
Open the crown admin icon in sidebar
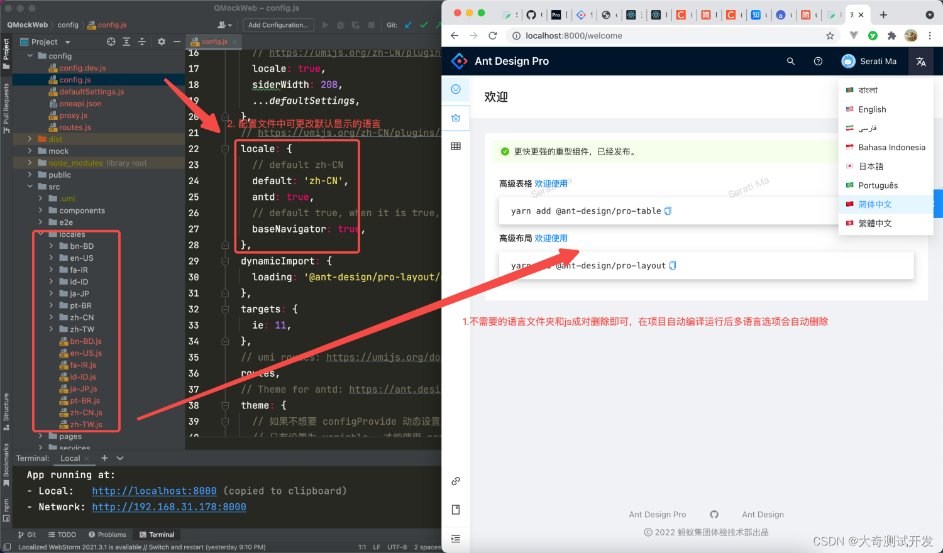[x=456, y=118]
